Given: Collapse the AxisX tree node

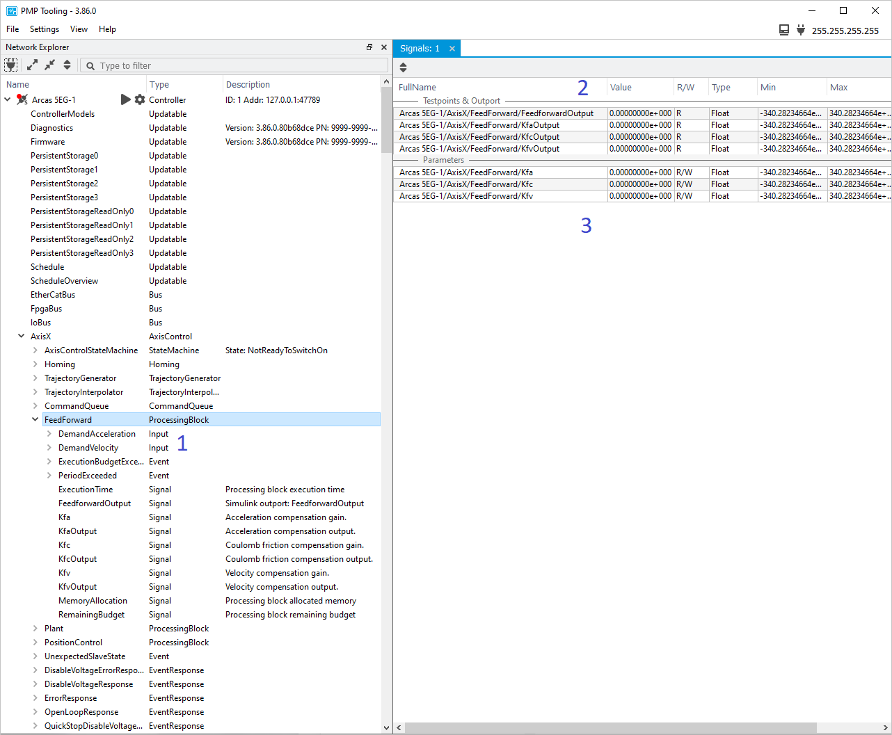Looking at the screenshot, I should (22, 336).
